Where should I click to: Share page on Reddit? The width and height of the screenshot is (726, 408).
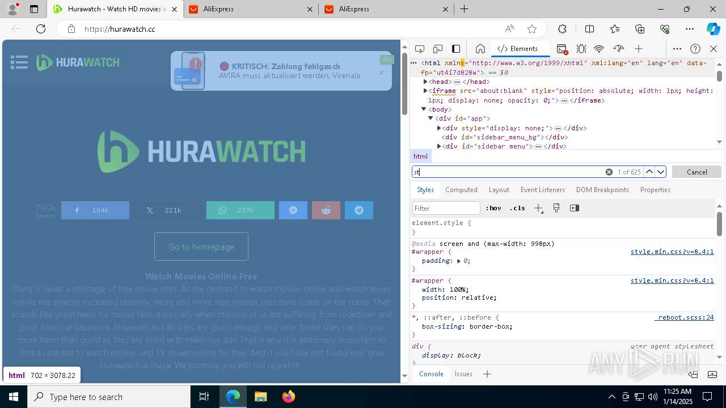(326, 210)
